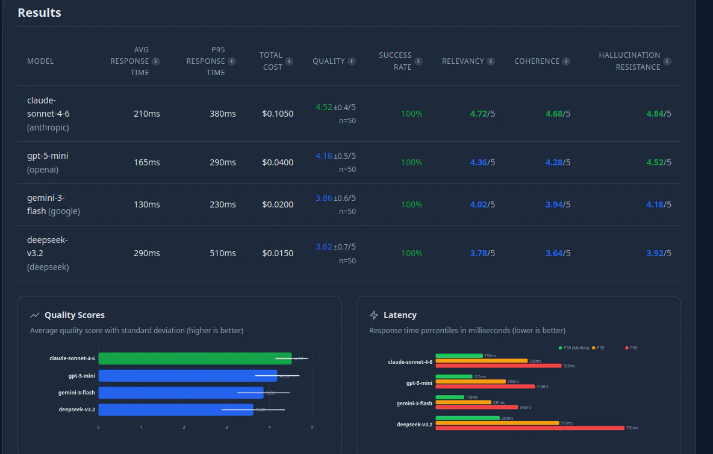Click gpt-5-mini 100% success rate
The height and width of the screenshot is (454, 713).
(x=411, y=162)
